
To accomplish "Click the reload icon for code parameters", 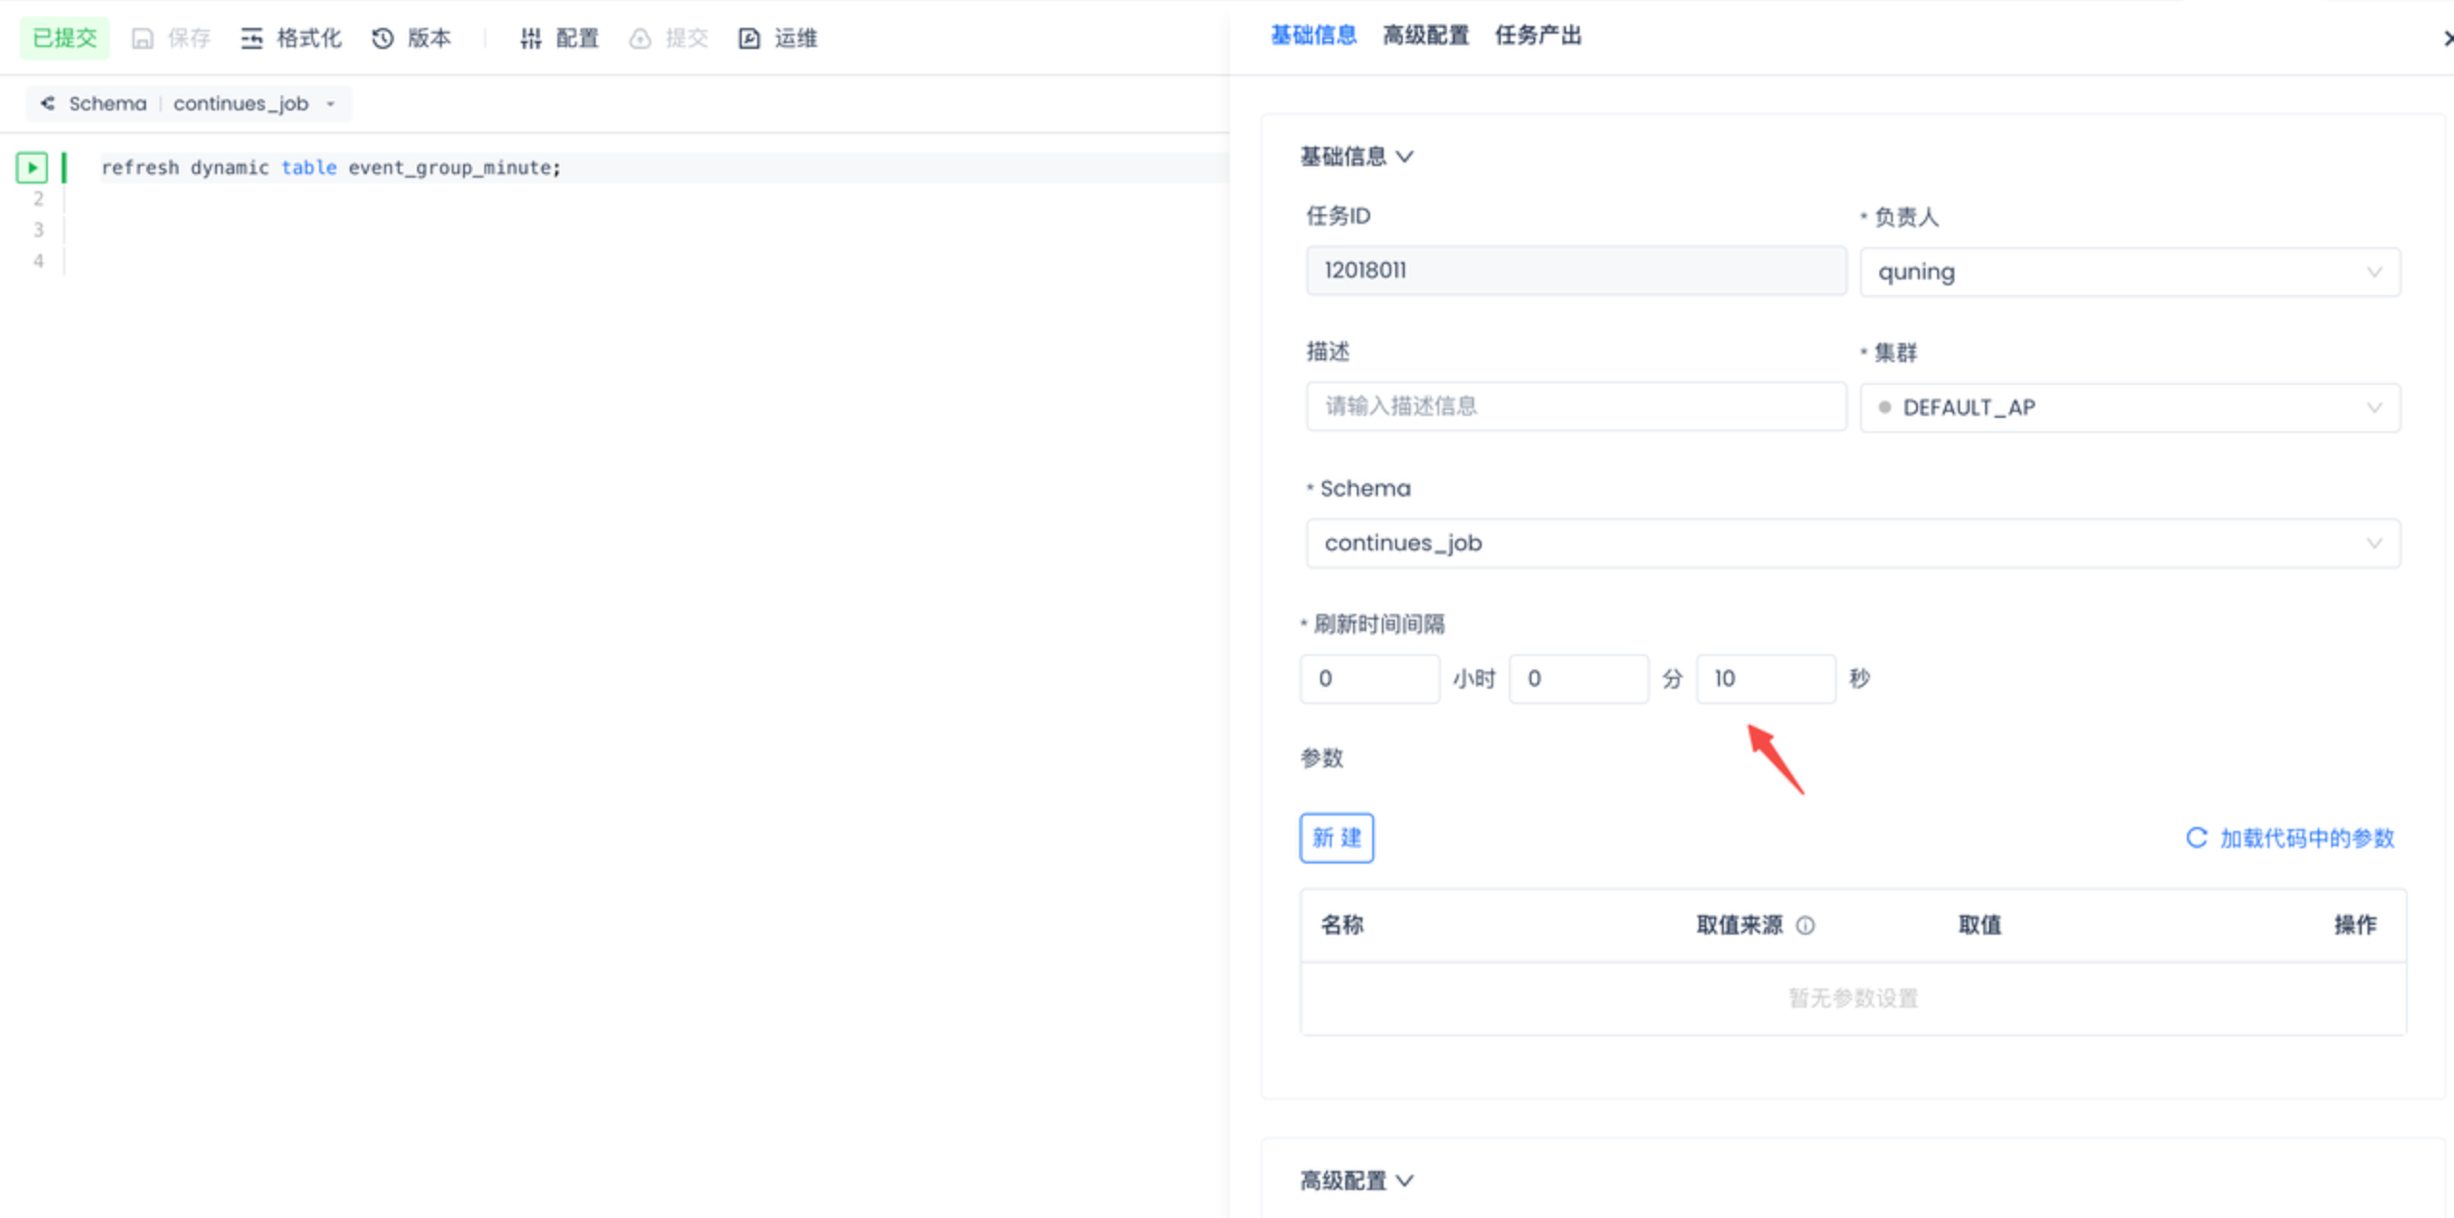I will click(2196, 838).
